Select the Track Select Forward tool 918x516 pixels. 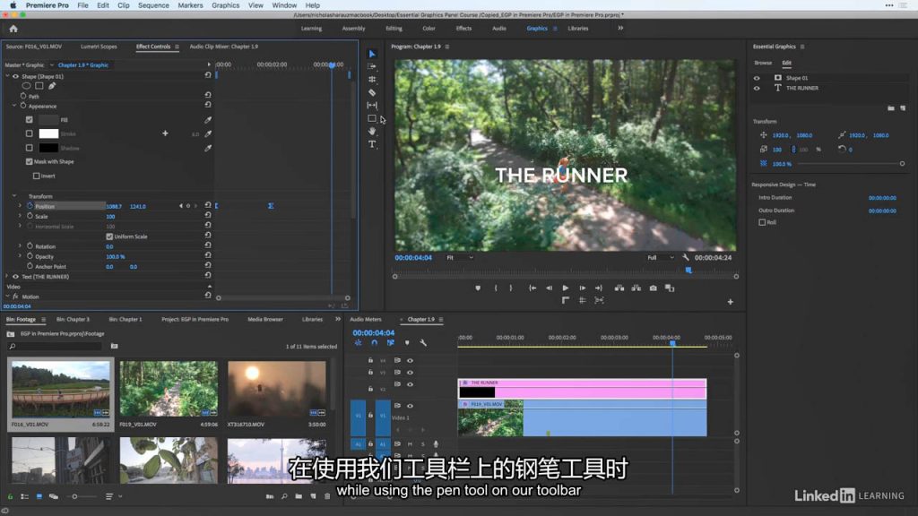[x=372, y=66]
